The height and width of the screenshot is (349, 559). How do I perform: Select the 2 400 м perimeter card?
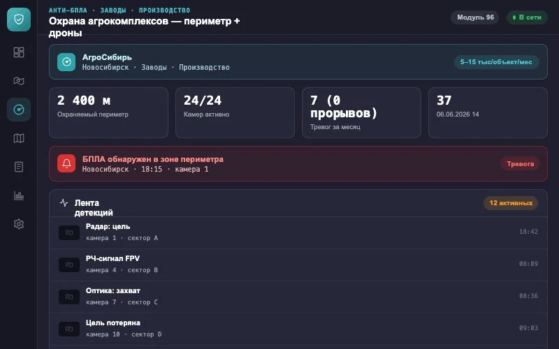point(108,112)
